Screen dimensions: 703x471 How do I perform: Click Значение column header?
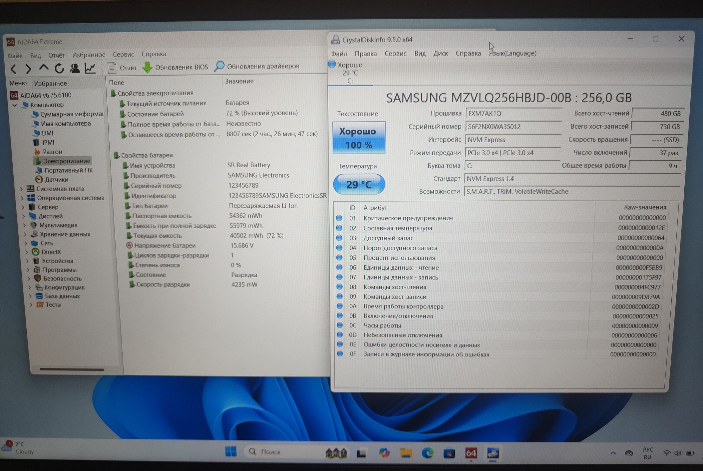pyautogui.click(x=239, y=81)
